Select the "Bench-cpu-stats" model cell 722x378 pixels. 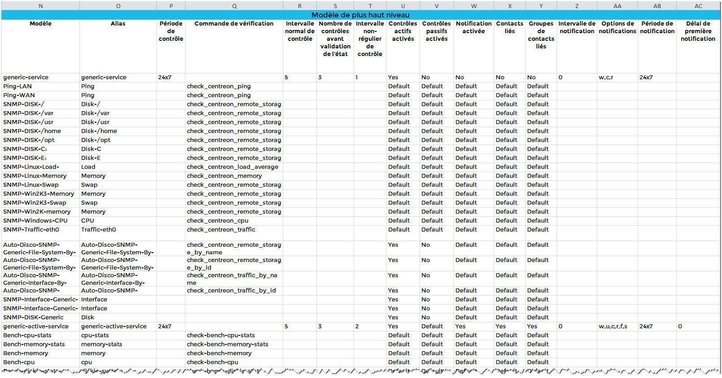27,335
